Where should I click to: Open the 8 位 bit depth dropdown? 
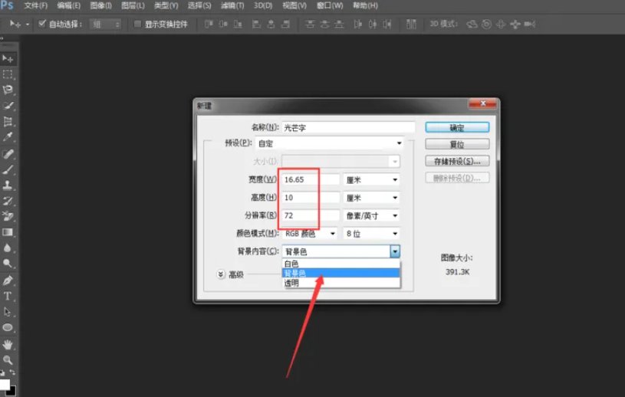[x=371, y=234]
